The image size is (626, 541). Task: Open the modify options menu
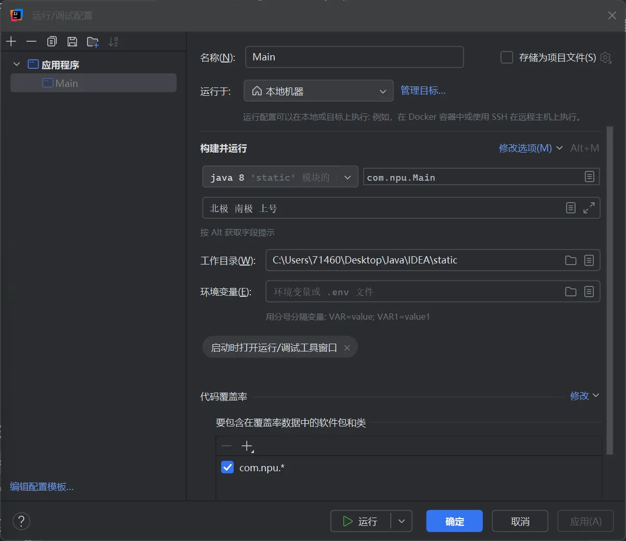pos(530,148)
